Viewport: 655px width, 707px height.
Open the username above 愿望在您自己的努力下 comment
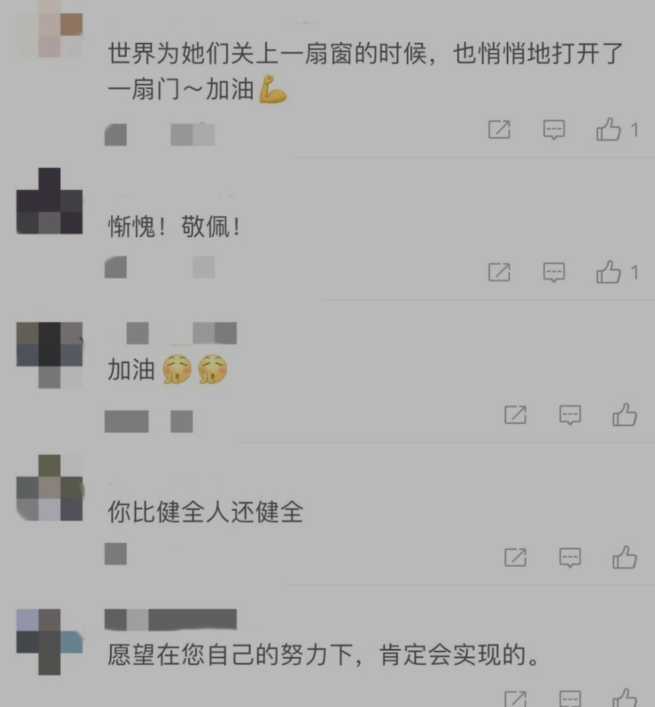coord(171,620)
